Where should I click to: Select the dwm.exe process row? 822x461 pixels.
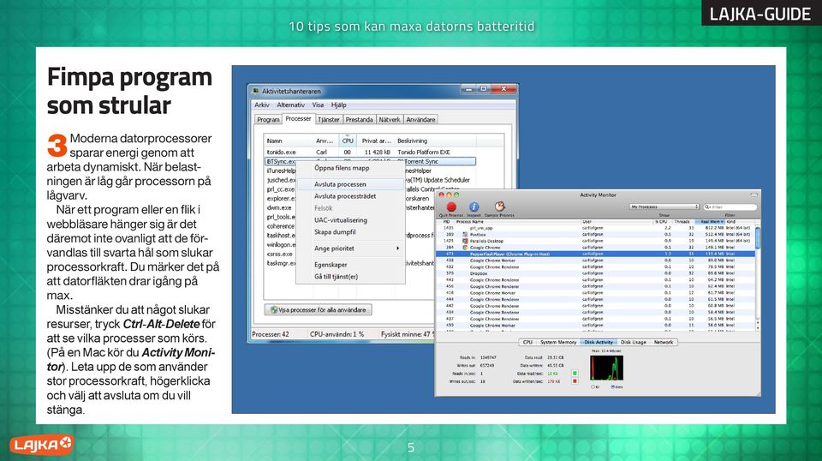pyautogui.click(x=279, y=207)
